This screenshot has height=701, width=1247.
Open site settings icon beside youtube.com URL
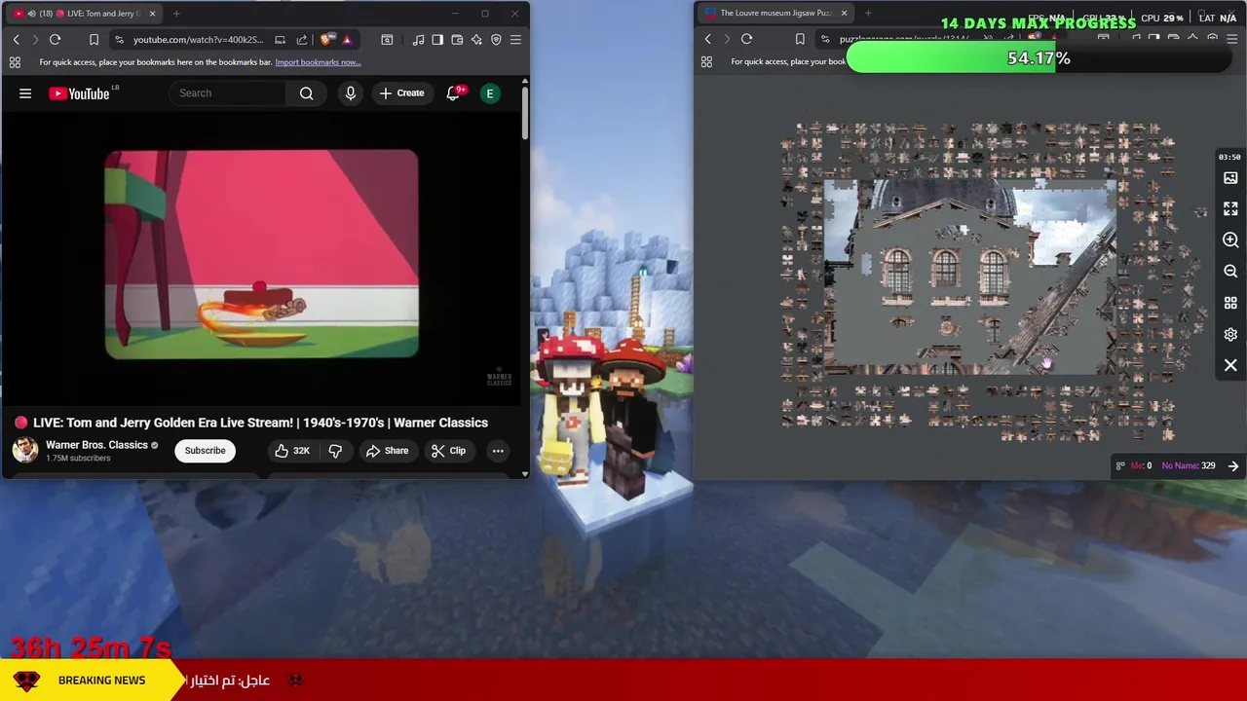pos(119,40)
